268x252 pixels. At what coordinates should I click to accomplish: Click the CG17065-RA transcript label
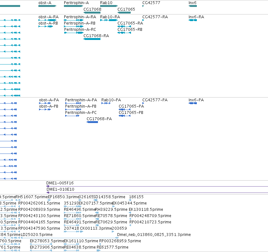(x=130, y=23)
